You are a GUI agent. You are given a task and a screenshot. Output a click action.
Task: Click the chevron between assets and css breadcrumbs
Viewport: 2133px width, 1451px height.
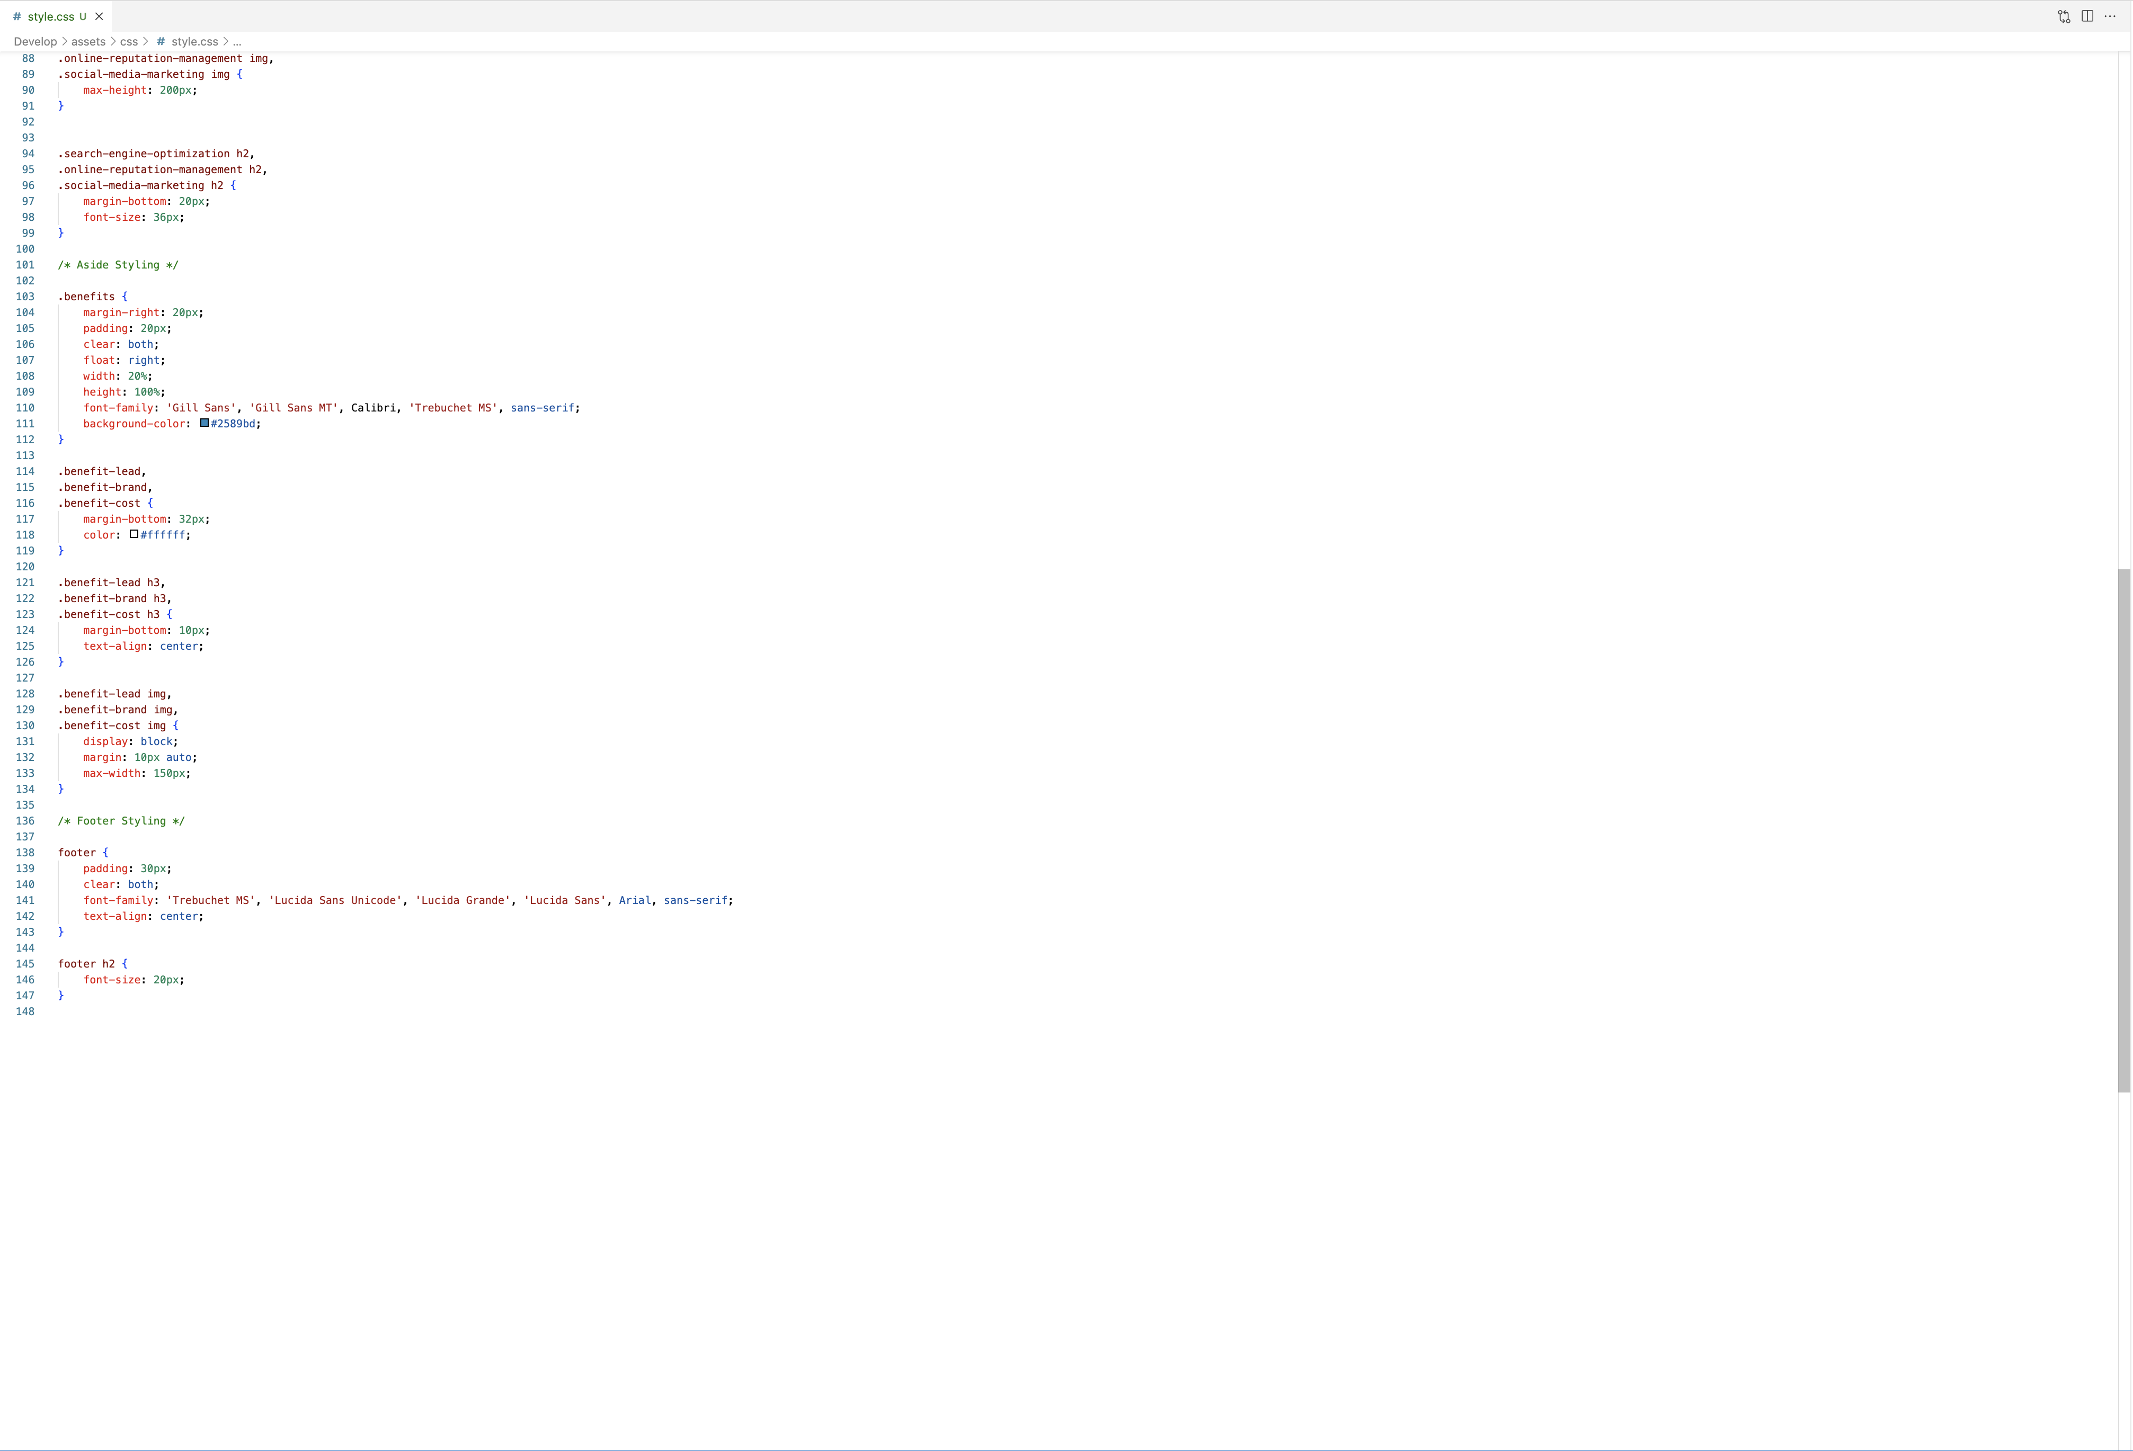tap(112, 41)
